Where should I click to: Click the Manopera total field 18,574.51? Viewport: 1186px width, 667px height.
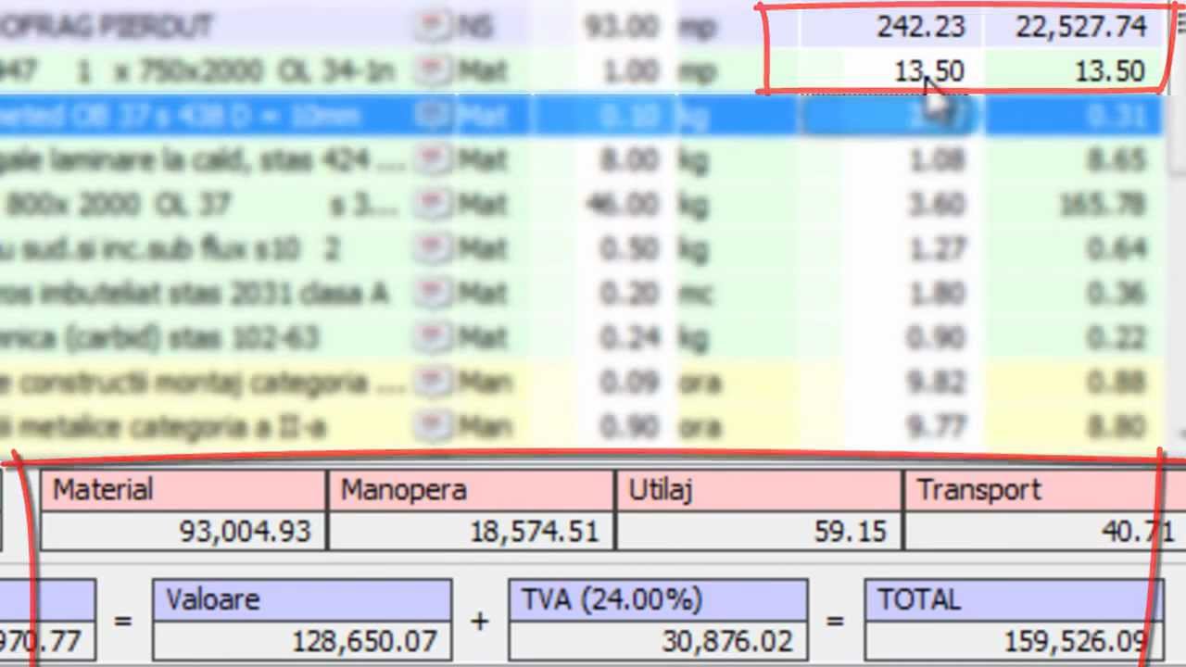click(x=471, y=531)
